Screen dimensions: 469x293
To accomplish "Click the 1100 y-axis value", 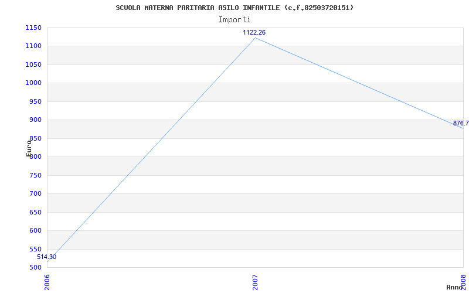I will [x=33, y=46].
